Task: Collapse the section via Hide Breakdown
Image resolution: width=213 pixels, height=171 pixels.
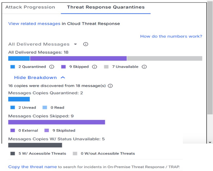Action: tap(35, 77)
